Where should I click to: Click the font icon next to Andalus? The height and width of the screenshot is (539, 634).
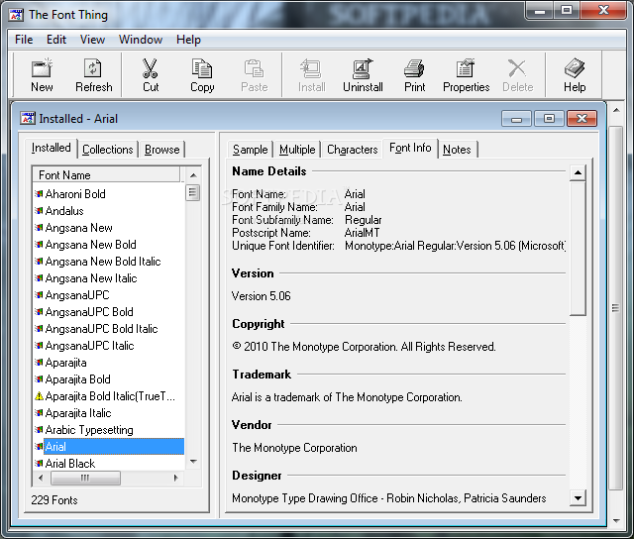[x=39, y=211]
